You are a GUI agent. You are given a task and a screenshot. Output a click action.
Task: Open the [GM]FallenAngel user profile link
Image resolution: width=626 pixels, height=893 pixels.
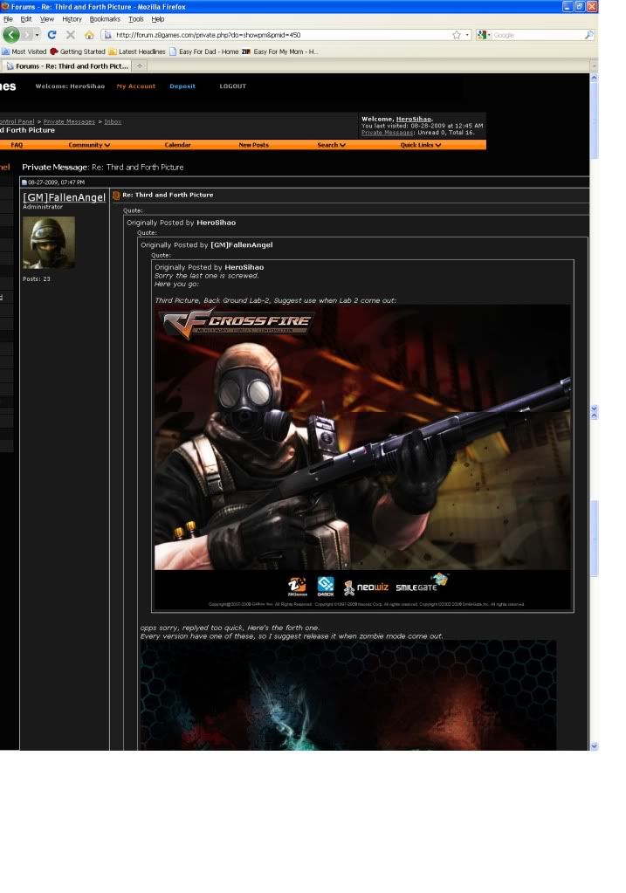point(64,197)
